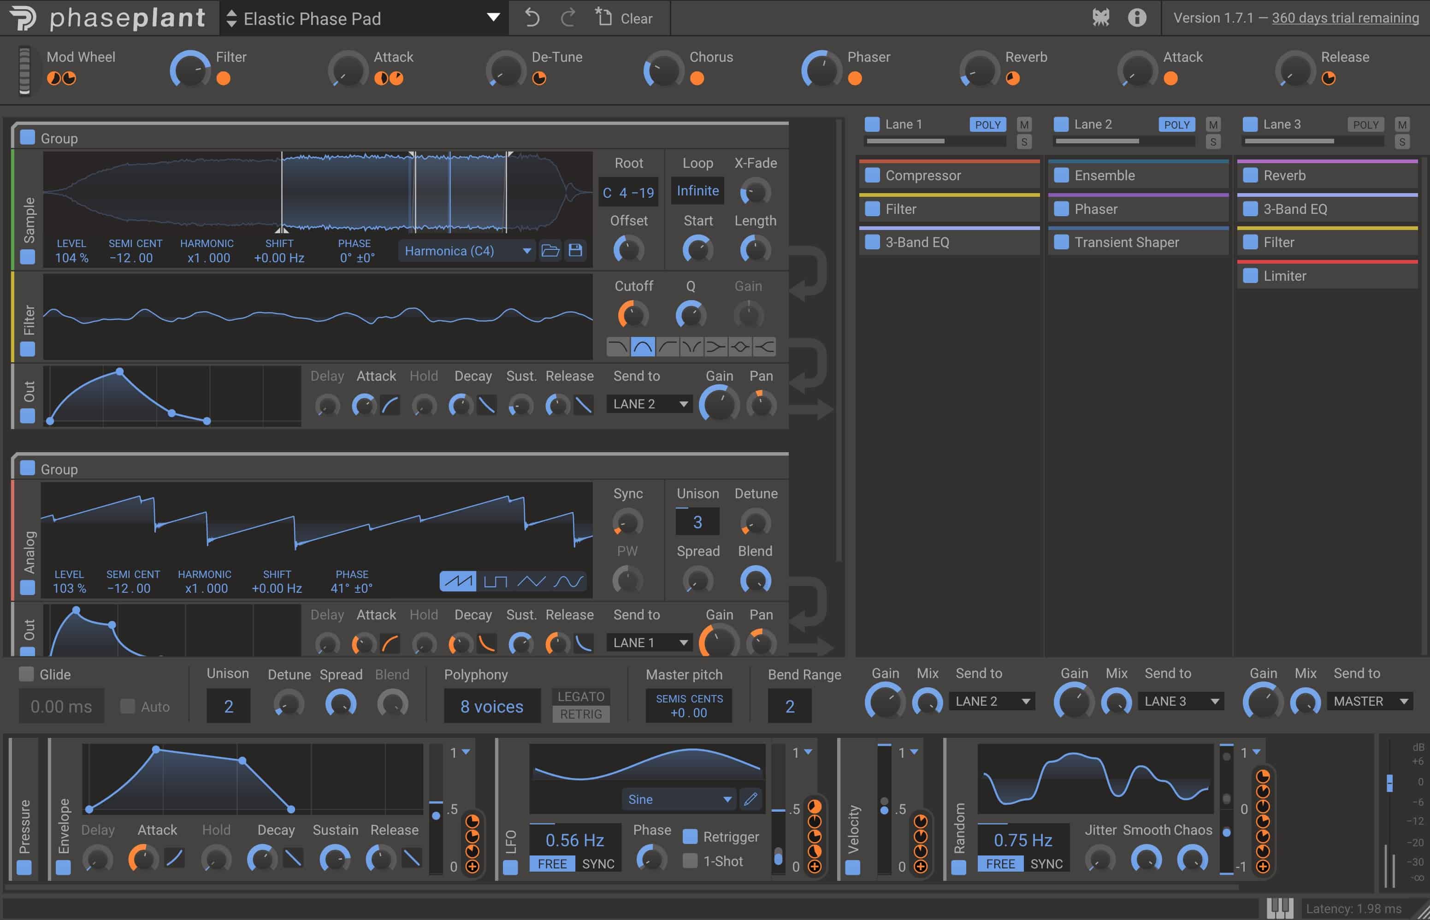Toggle Lane 1 enable box
1430x920 pixels.
click(x=872, y=124)
